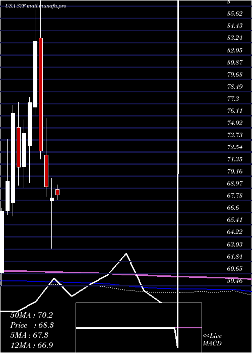Click the 64.22 price axis label

(235, 232)
